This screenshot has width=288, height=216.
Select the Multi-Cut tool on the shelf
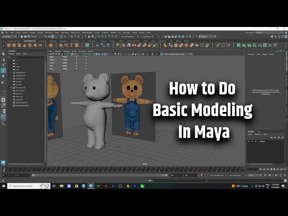coord(218,45)
